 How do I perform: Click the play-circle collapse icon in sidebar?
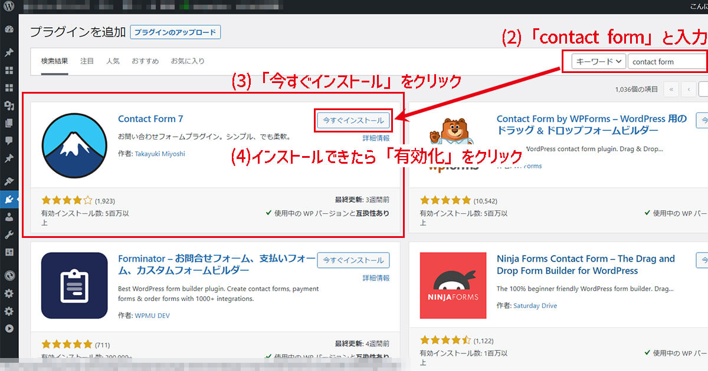click(9, 329)
